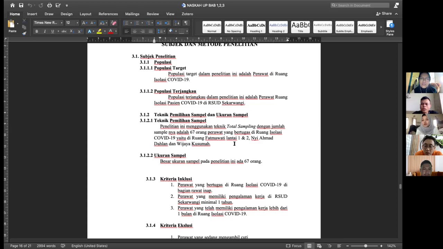Apply subscript formatting

[72, 31]
